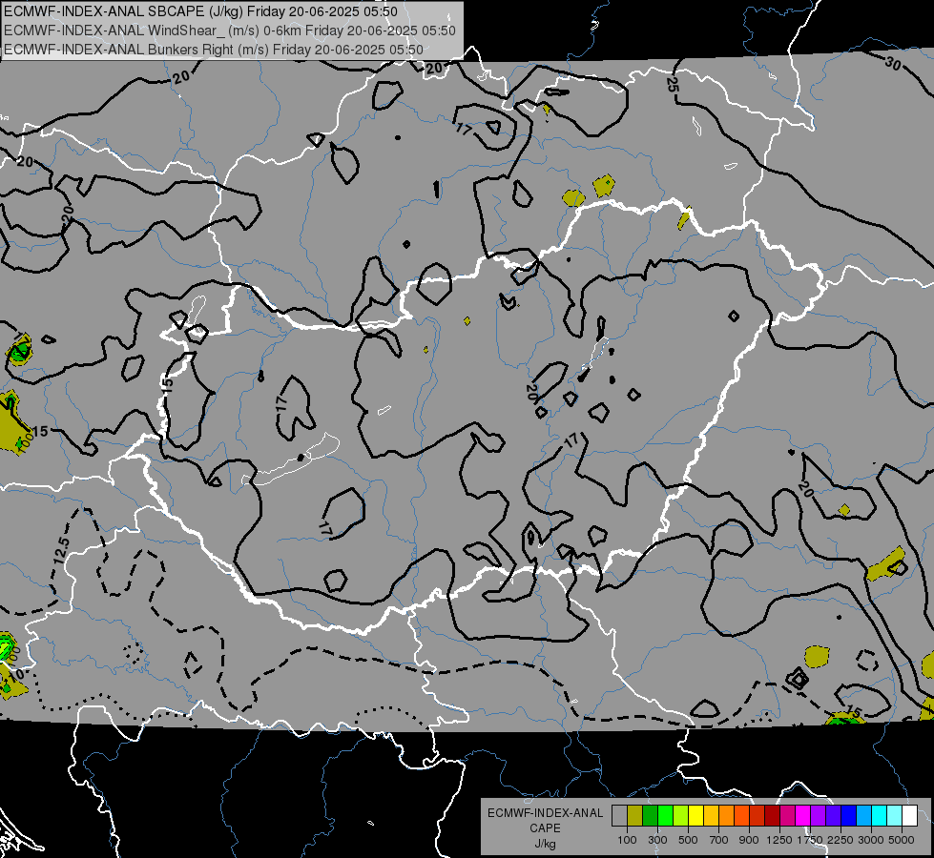This screenshot has width=934, height=858.
Task: Click the dark red legend swatch
Action: 772,816
